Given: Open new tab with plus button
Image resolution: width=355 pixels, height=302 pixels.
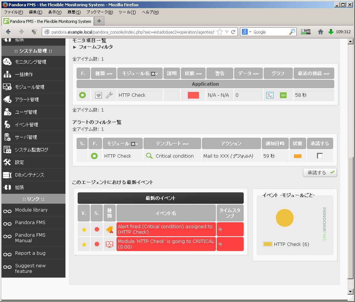Looking at the screenshot, I should point(99,21).
